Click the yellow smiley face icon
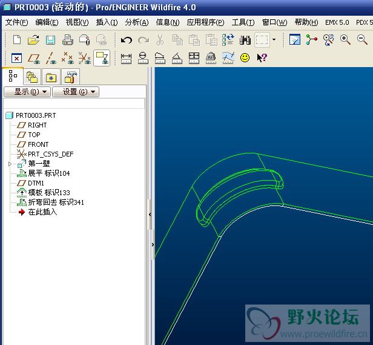This screenshot has height=345, width=373. pos(245,57)
